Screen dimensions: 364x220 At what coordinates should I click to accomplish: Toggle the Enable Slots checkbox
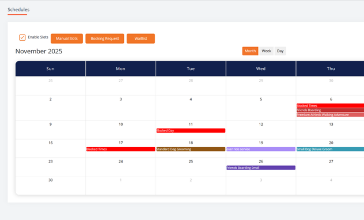[22, 37]
